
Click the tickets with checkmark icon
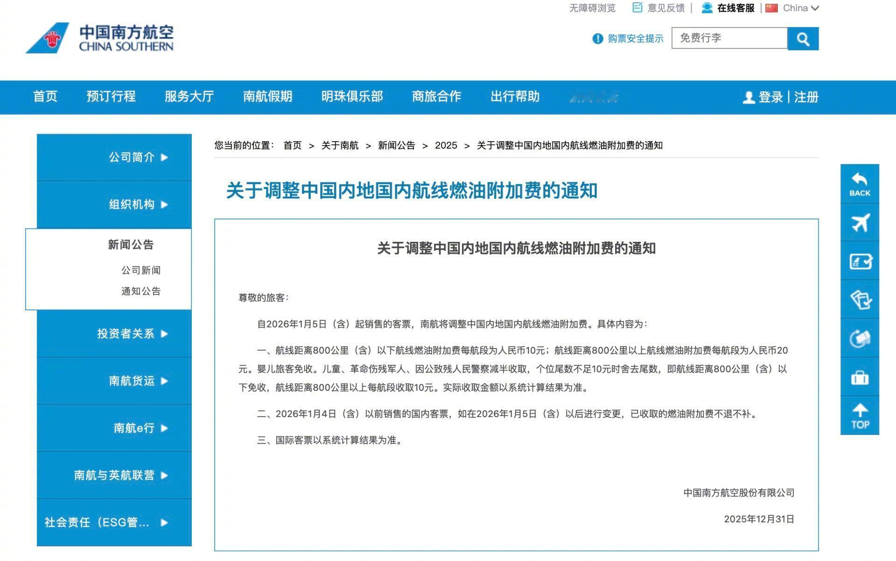tap(860, 299)
